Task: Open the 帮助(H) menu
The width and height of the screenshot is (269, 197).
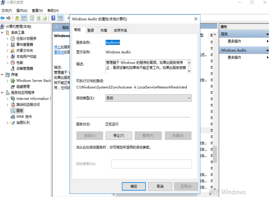Action: 53,11
